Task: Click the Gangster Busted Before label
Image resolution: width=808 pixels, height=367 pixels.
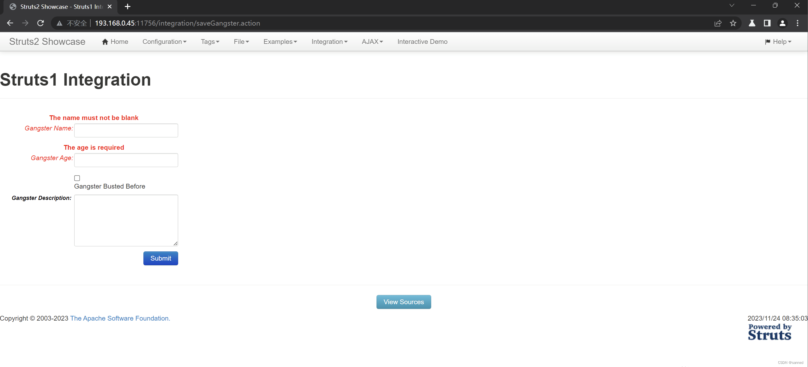Action: [x=110, y=186]
